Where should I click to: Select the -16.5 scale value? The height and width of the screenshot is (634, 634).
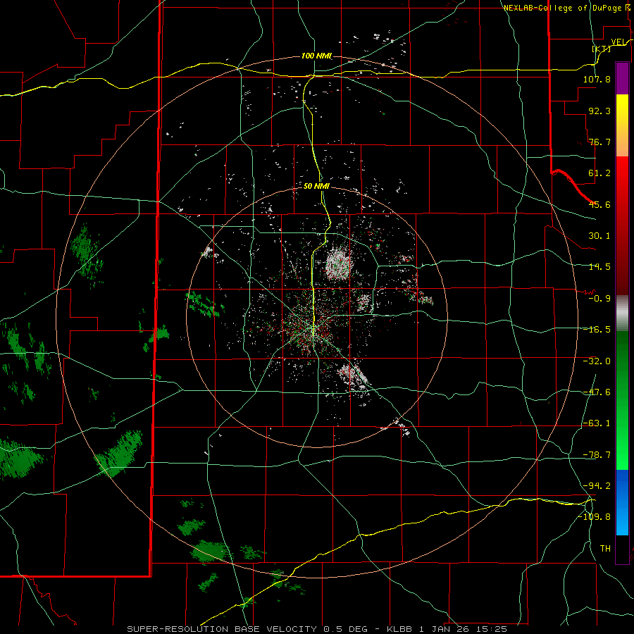pos(597,329)
